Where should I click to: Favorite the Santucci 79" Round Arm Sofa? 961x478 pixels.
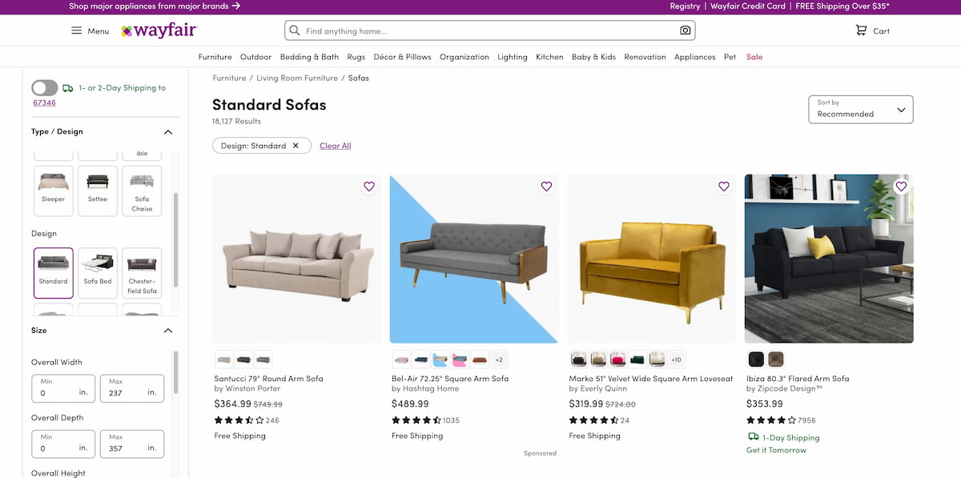tap(369, 186)
